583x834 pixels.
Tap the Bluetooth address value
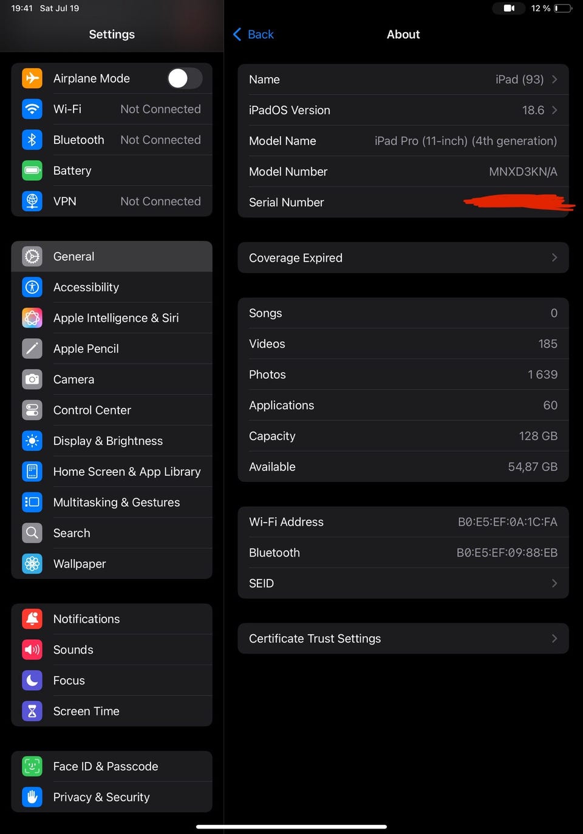pos(507,552)
